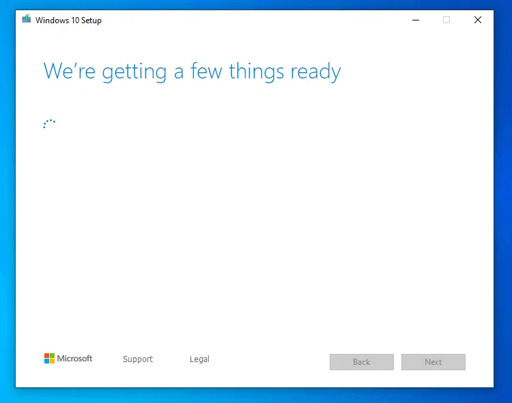Open the Legal link
The height and width of the screenshot is (403, 512).
click(x=199, y=359)
